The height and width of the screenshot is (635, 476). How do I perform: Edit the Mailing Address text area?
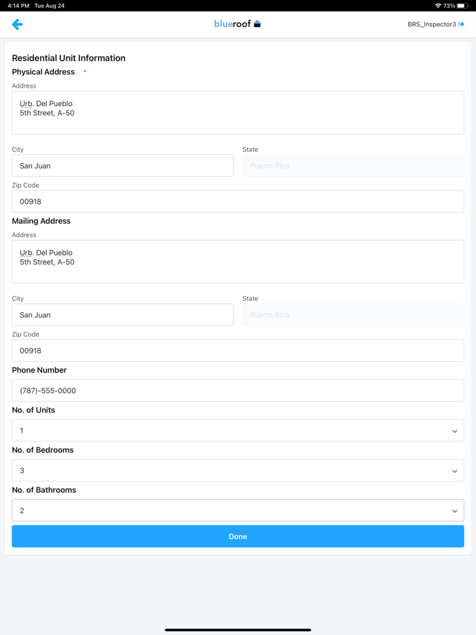[238, 262]
